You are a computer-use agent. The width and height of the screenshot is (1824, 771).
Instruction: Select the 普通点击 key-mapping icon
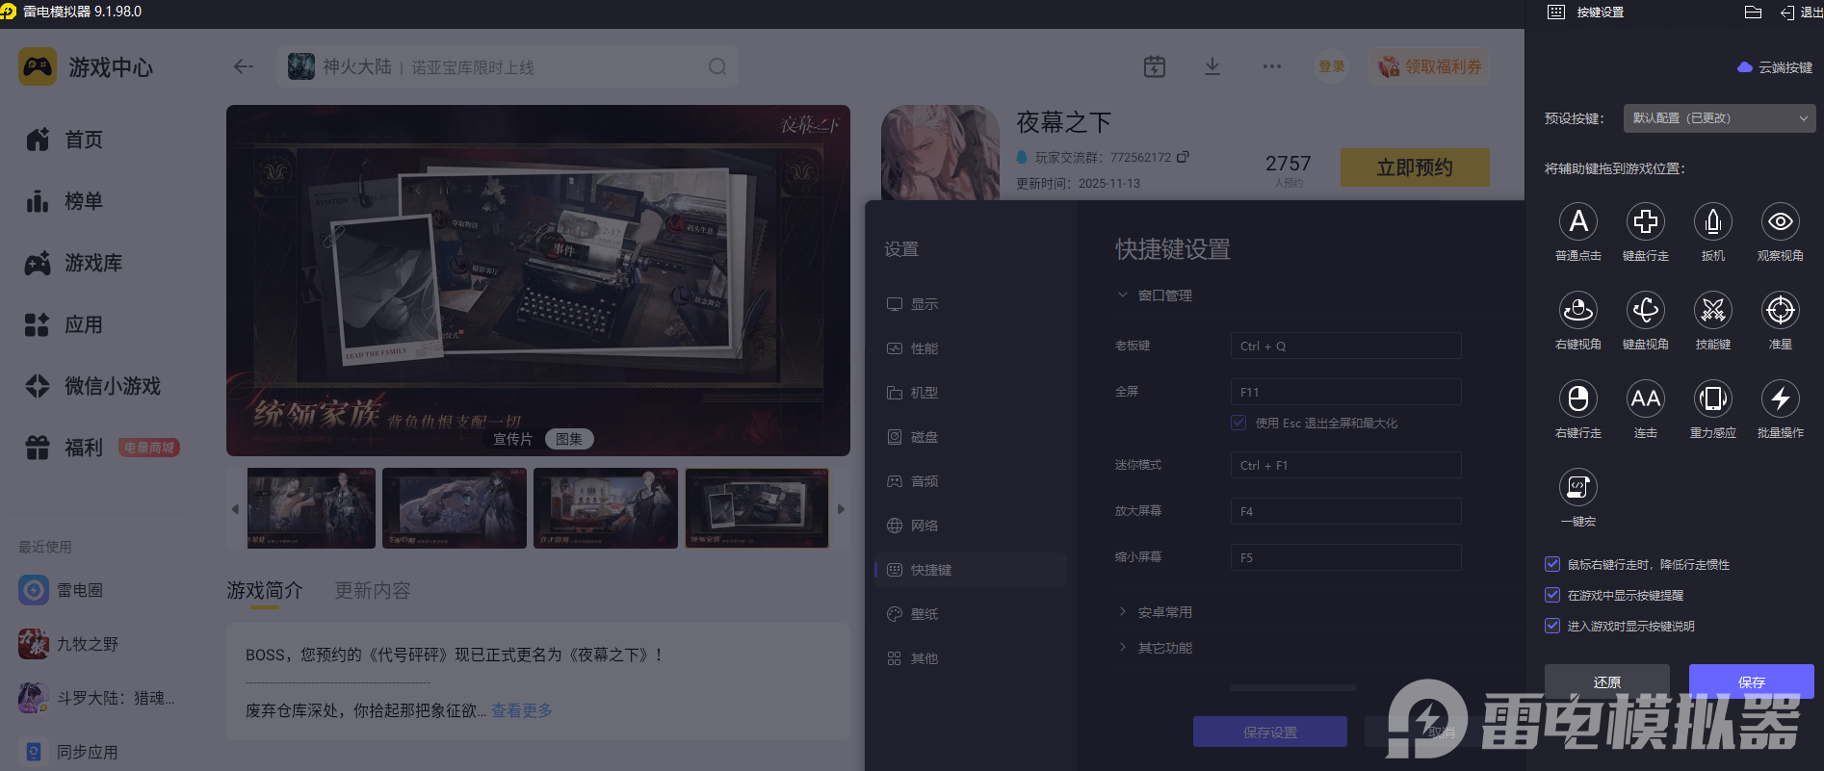coord(1577,222)
